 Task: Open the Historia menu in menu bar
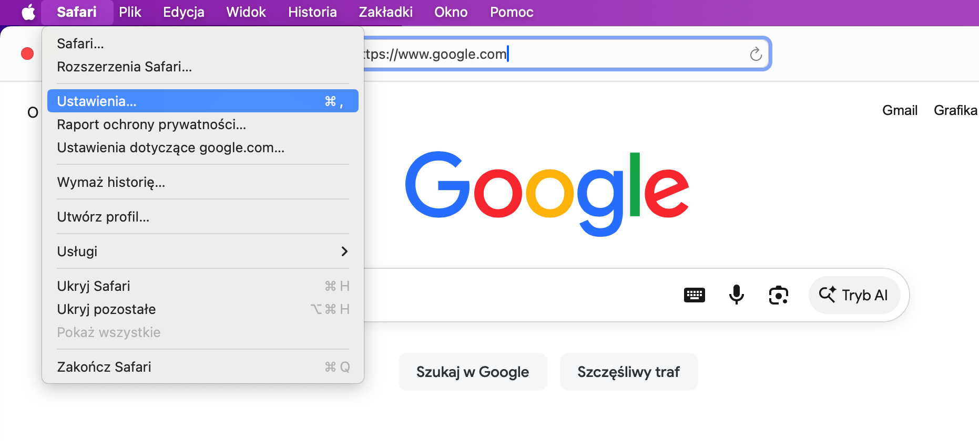point(312,12)
